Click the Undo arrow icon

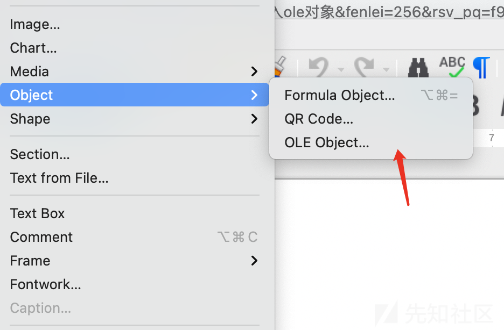click(318, 68)
